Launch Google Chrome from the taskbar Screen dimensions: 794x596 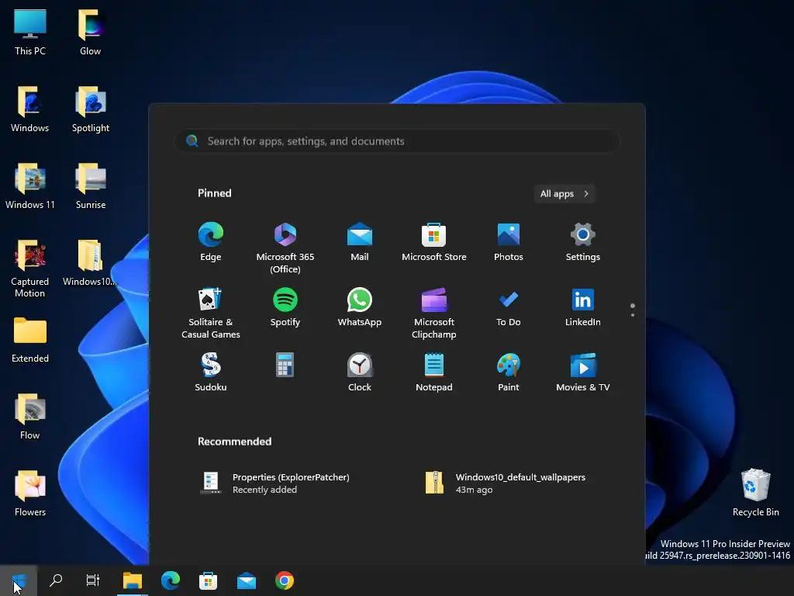pyautogui.click(x=285, y=580)
